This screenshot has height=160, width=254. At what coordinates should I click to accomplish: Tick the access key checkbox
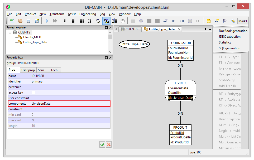[33, 93]
